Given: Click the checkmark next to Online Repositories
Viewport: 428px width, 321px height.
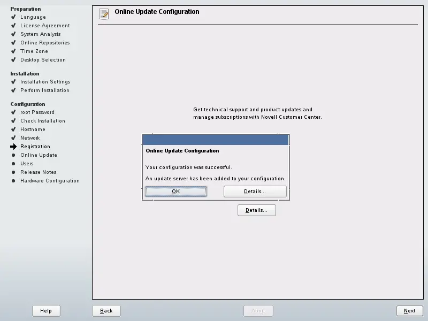Looking at the screenshot, I should coord(13,43).
